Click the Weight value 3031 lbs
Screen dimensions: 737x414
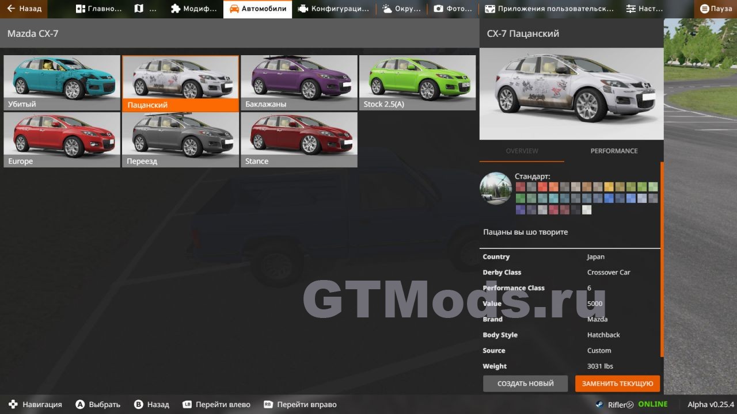click(x=600, y=366)
